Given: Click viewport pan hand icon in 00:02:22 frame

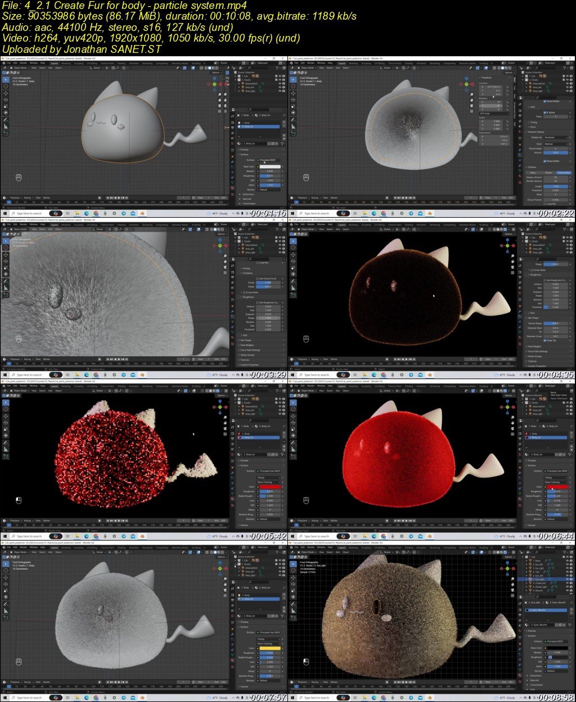Looking at the screenshot, I should (x=471, y=100).
